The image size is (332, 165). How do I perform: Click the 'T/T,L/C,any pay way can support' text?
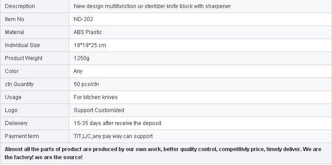point(113,136)
